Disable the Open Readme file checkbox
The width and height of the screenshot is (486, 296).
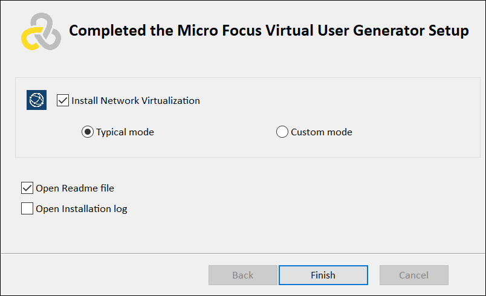click(x=27, y=188)
